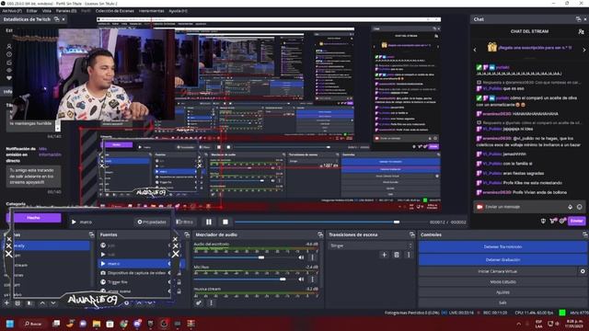This screenshot has width=589, height=331.
Task: Add a new scene transition
Action: 384,255
